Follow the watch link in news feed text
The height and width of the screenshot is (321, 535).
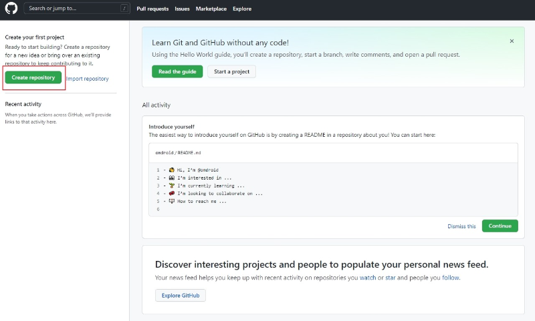(367, 278)
